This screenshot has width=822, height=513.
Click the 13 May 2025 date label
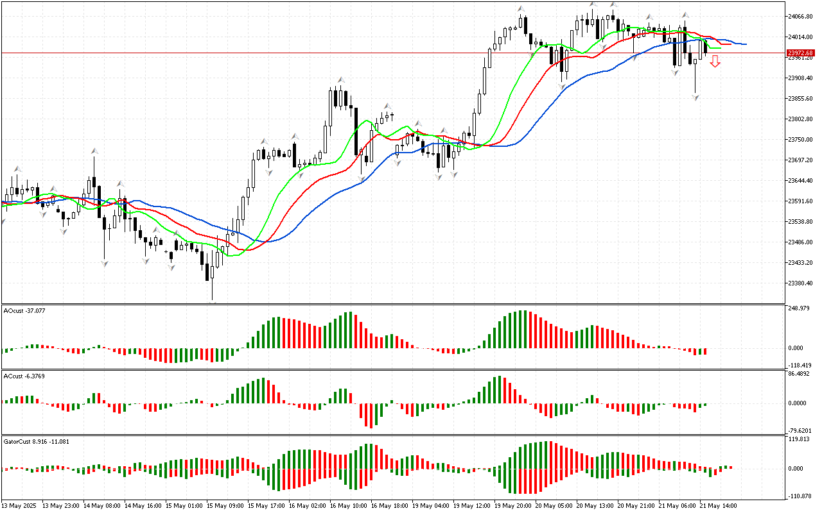pyautogui.click(x=19, y=505)
